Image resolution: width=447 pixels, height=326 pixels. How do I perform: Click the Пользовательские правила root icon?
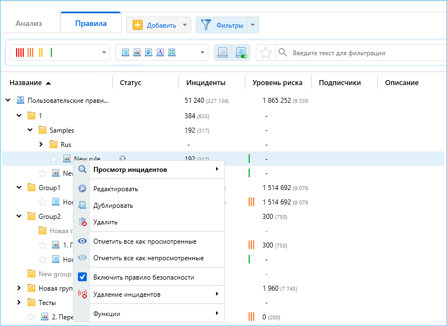pyautogui.click(x=20, y=100)
